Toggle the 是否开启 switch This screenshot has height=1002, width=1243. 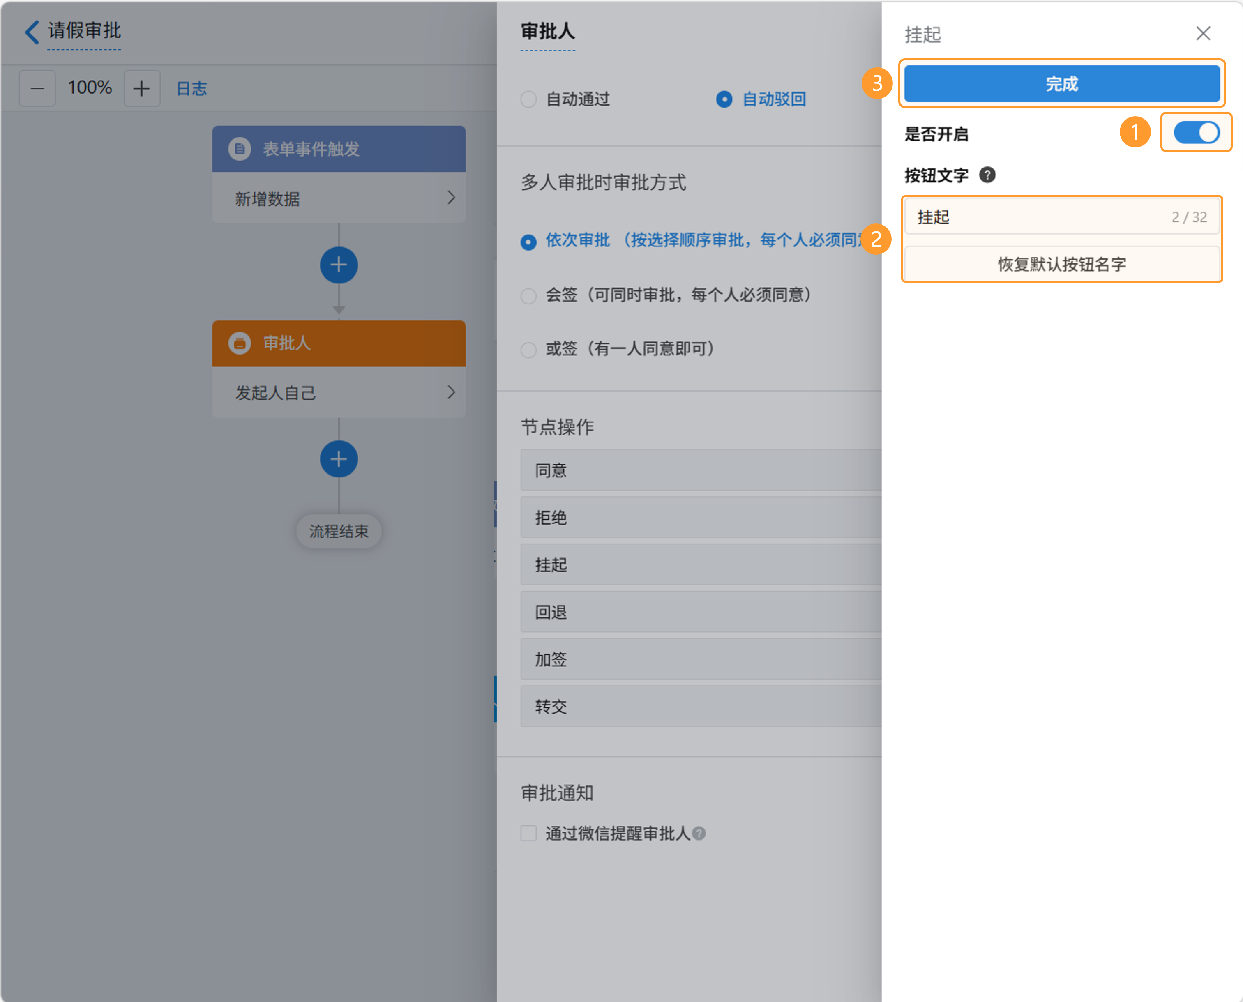1196,133
